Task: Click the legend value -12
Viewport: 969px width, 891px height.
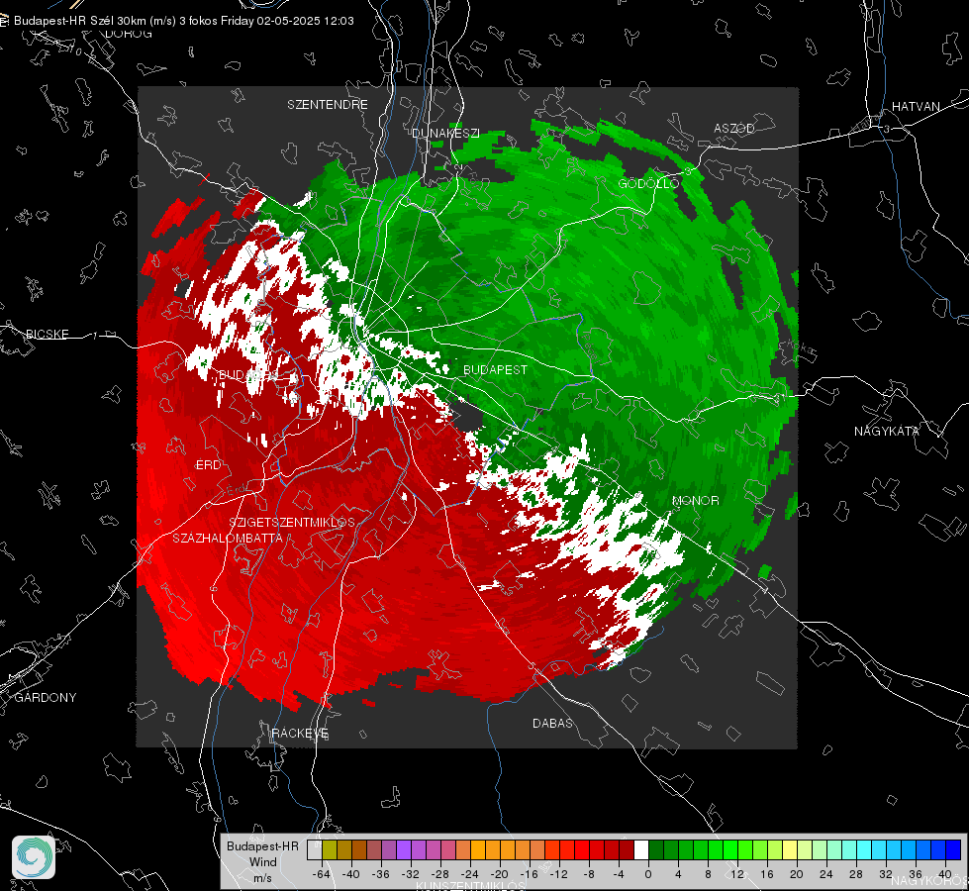Action: 558,874
